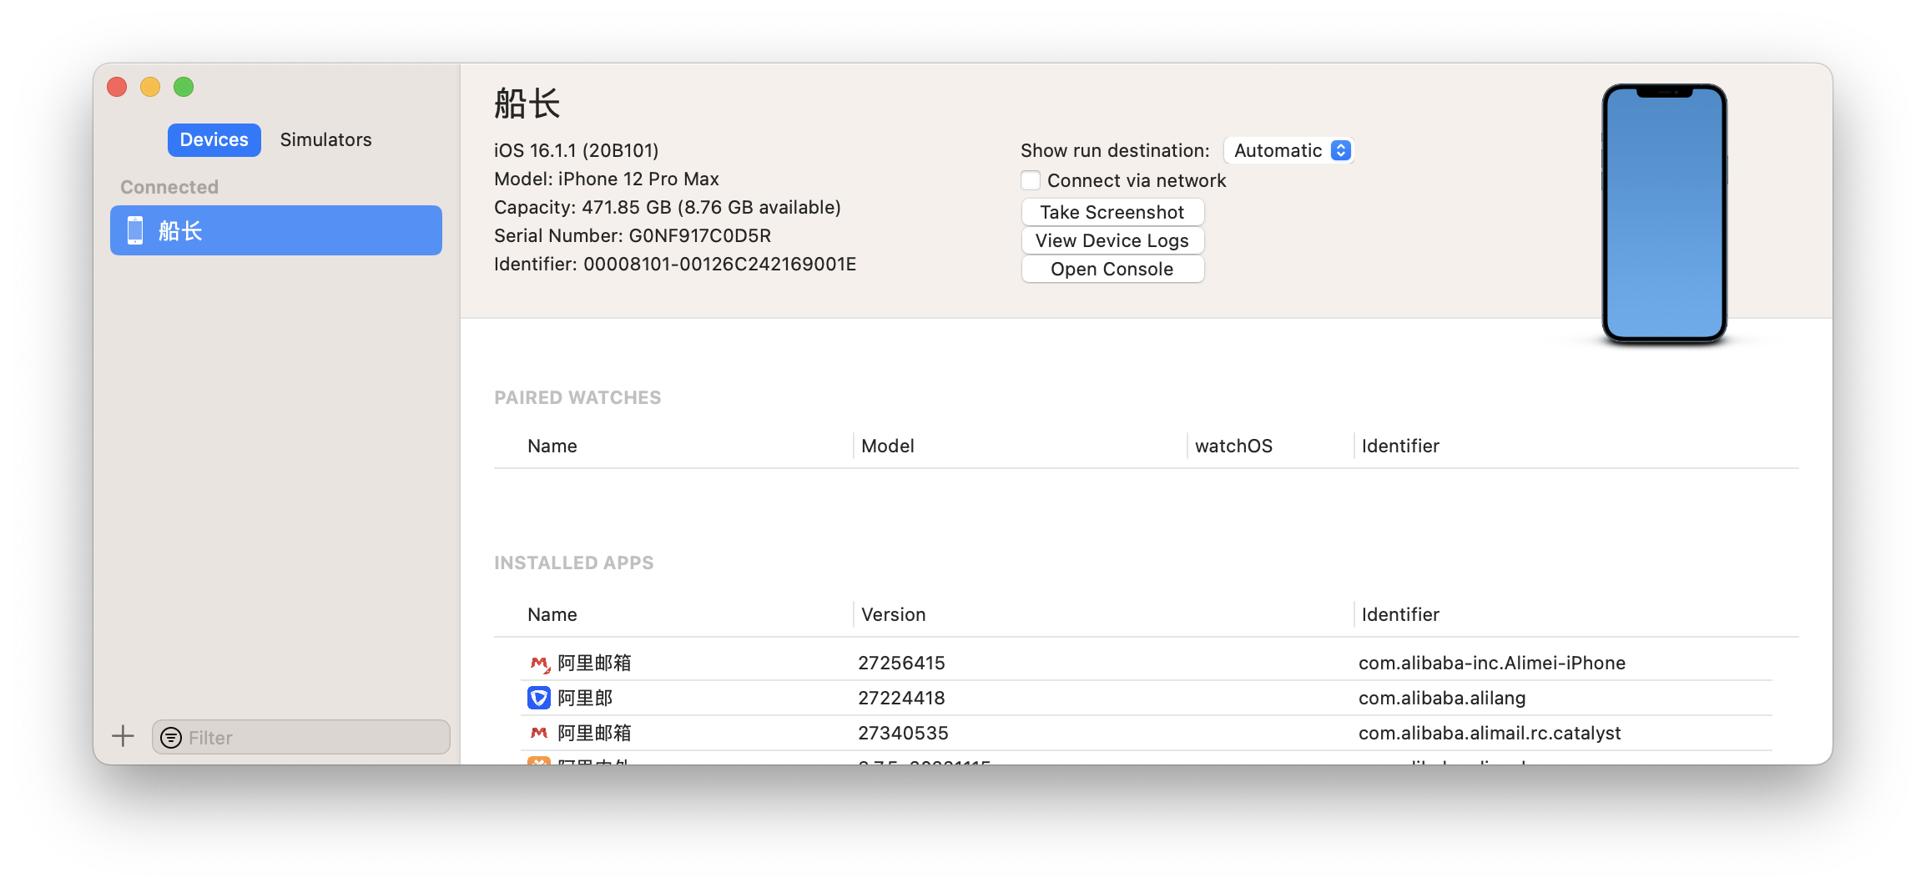The width and height of the screenshot is (1926, 888).
Task: Click the Take Screenshot button
Action: [x=1112, y=212]
